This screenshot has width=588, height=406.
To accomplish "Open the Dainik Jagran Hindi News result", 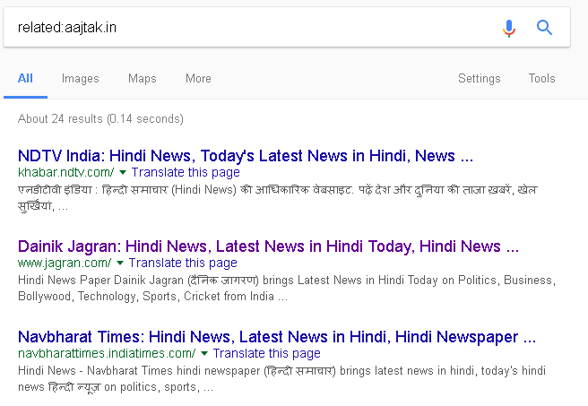I will pyautogui.click(x=268, y=246).
